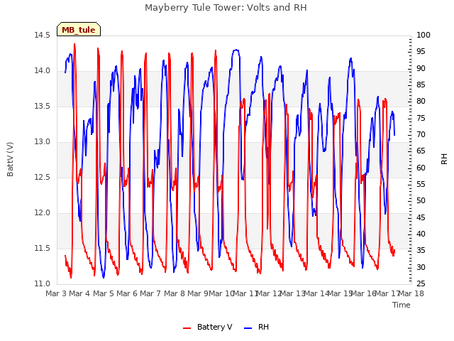The image size is (454, 341).
Task: Click the 13.5 left axis value
Action: 42,107
